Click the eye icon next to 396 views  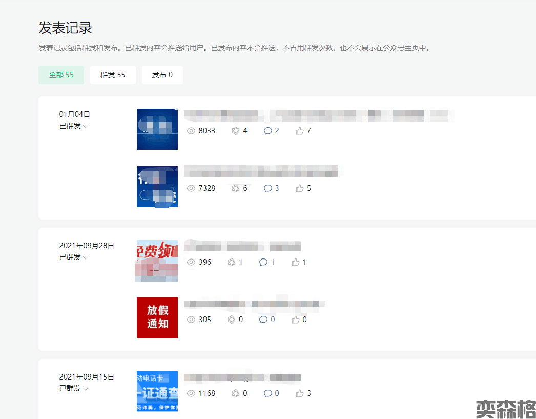tap(191, 262)
